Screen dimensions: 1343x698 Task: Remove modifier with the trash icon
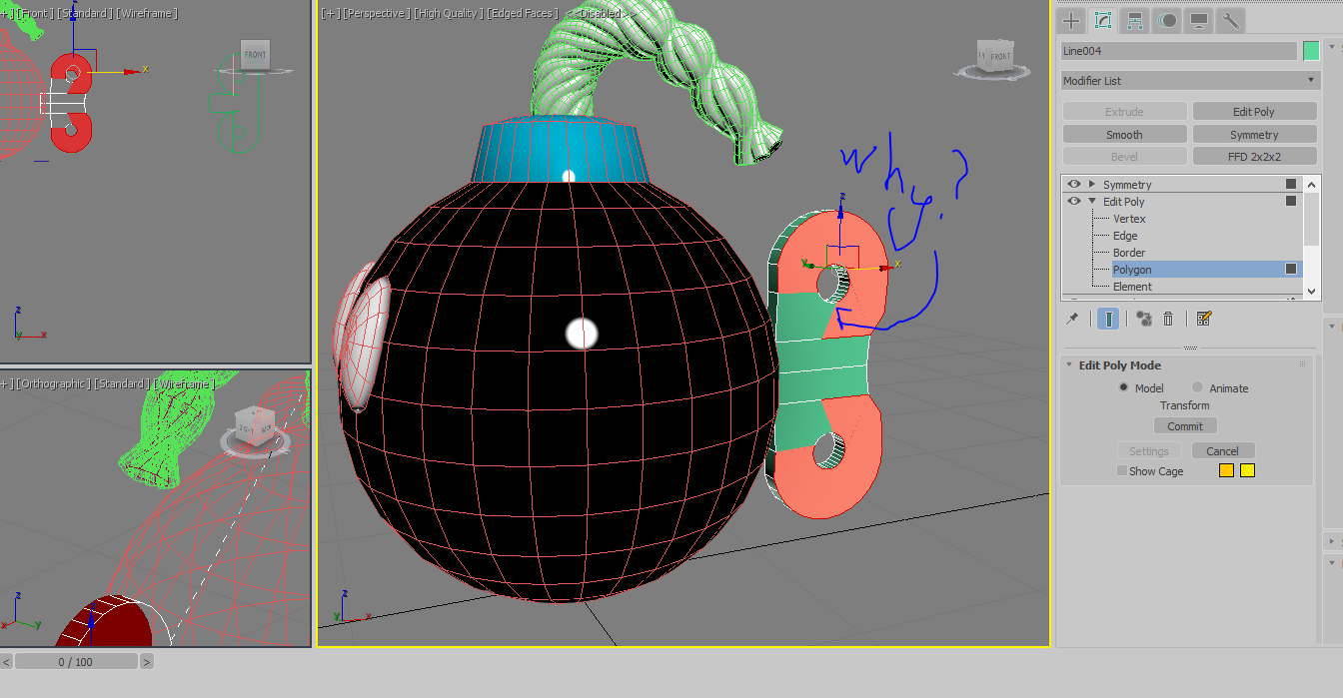click(x=1168, y=319)
